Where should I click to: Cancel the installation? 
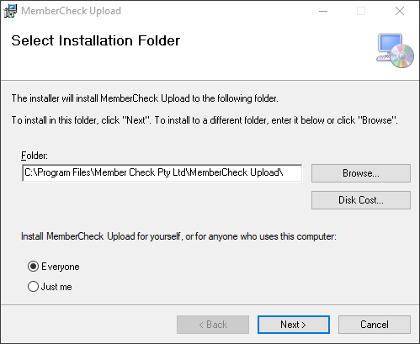point(375,325)
